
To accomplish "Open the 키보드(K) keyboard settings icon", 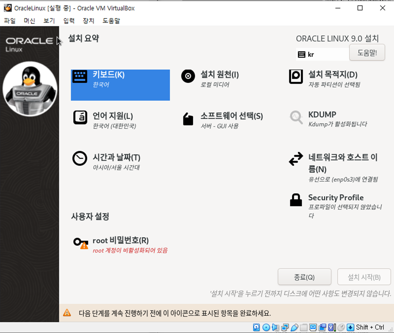I will point(80,76).
